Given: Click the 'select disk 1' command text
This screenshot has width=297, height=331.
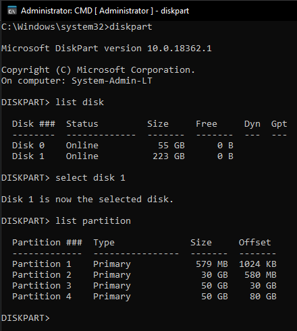Looking at the screenshot, I should coord(90,178).
